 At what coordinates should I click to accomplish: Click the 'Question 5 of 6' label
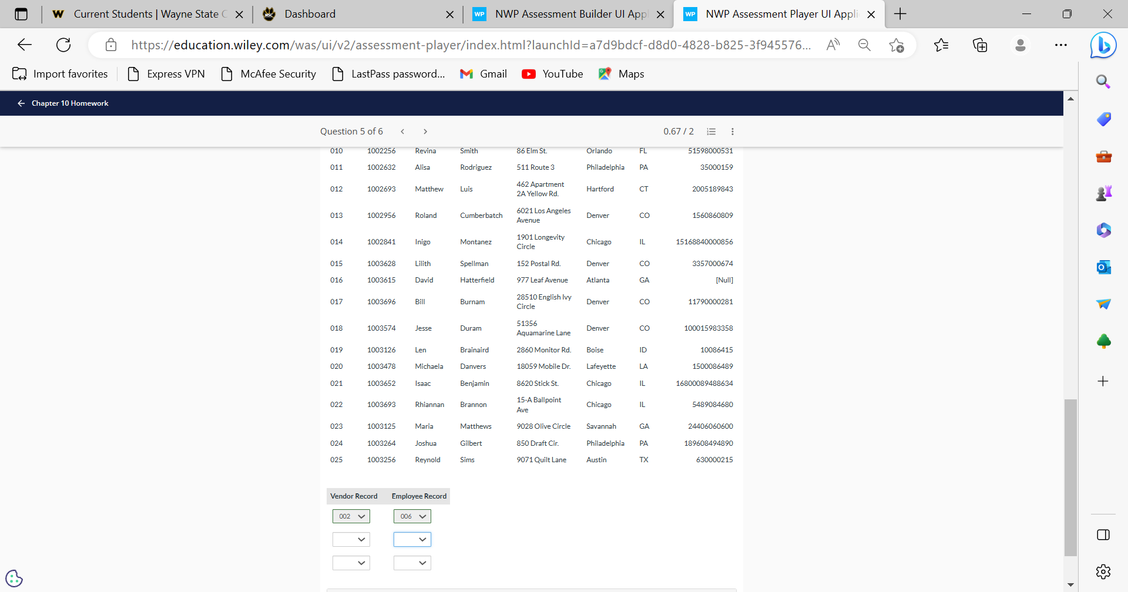click(351, 132)
